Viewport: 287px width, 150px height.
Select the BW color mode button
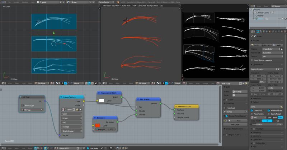tap(270, 117)
